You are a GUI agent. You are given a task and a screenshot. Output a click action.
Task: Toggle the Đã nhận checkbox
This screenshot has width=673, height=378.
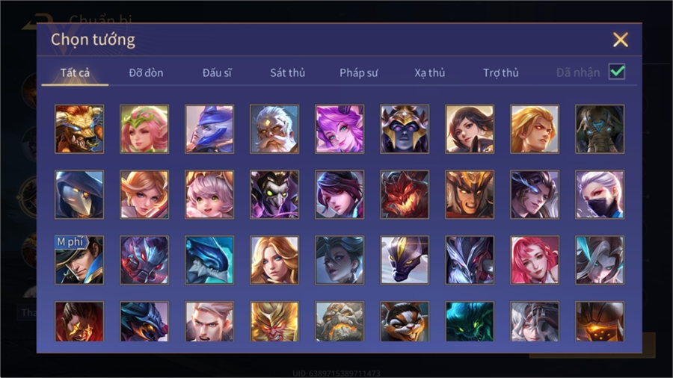617,72
